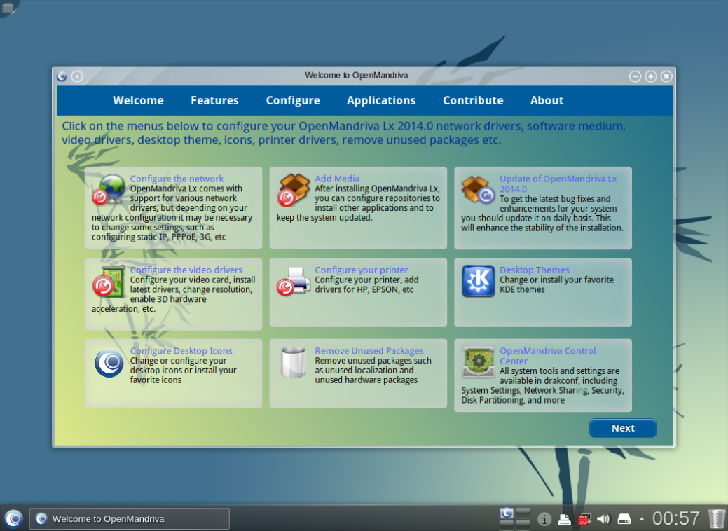The width and height of the screenshot is (728, 531).
Task: Click the Configure your printer icon
Action: click(293, 280)
